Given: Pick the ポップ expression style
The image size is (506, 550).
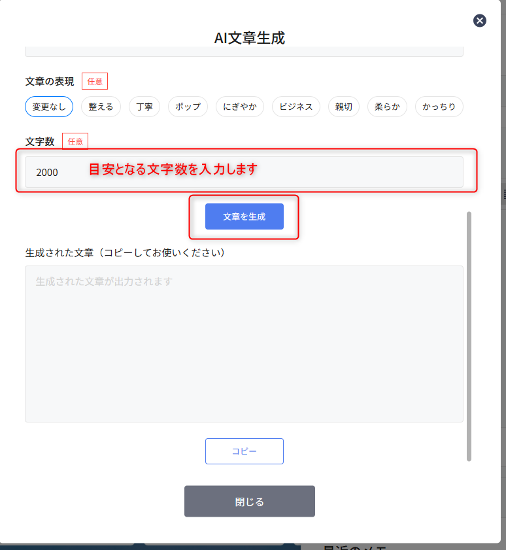Looking at the screenshot, I should (188, 107).
